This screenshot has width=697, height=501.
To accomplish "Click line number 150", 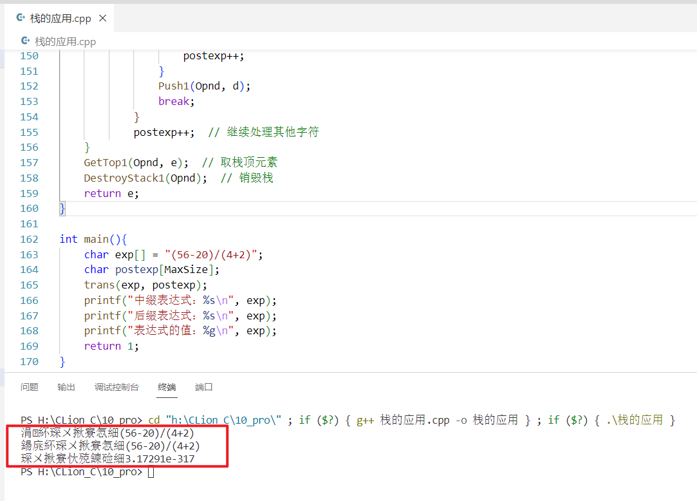I will 30,56.
